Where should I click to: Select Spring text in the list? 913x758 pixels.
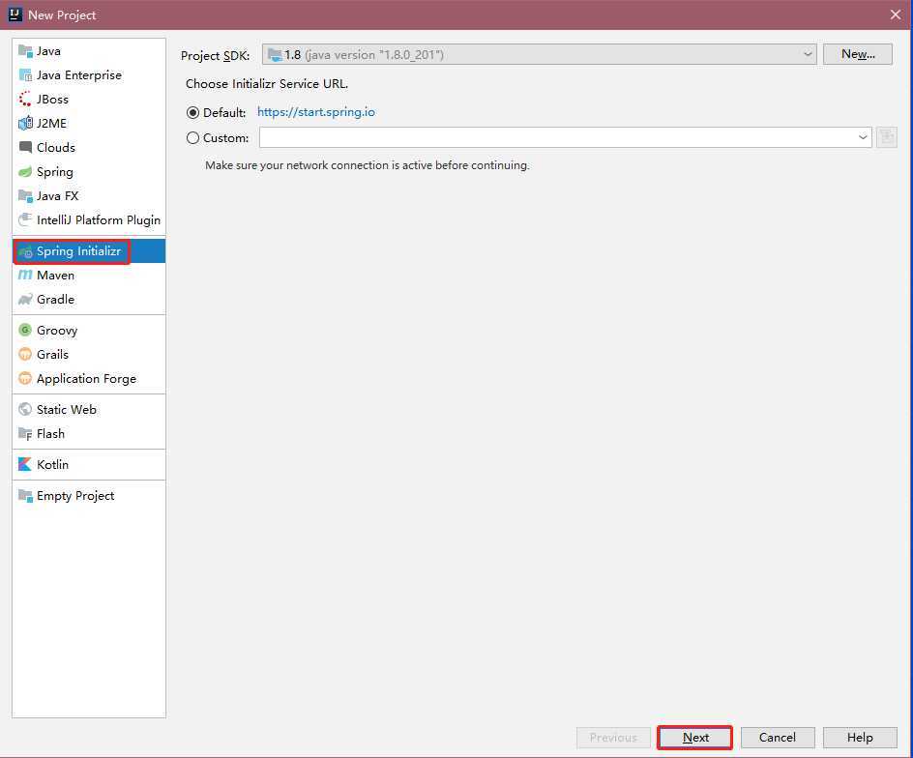[x=55, y=172]
